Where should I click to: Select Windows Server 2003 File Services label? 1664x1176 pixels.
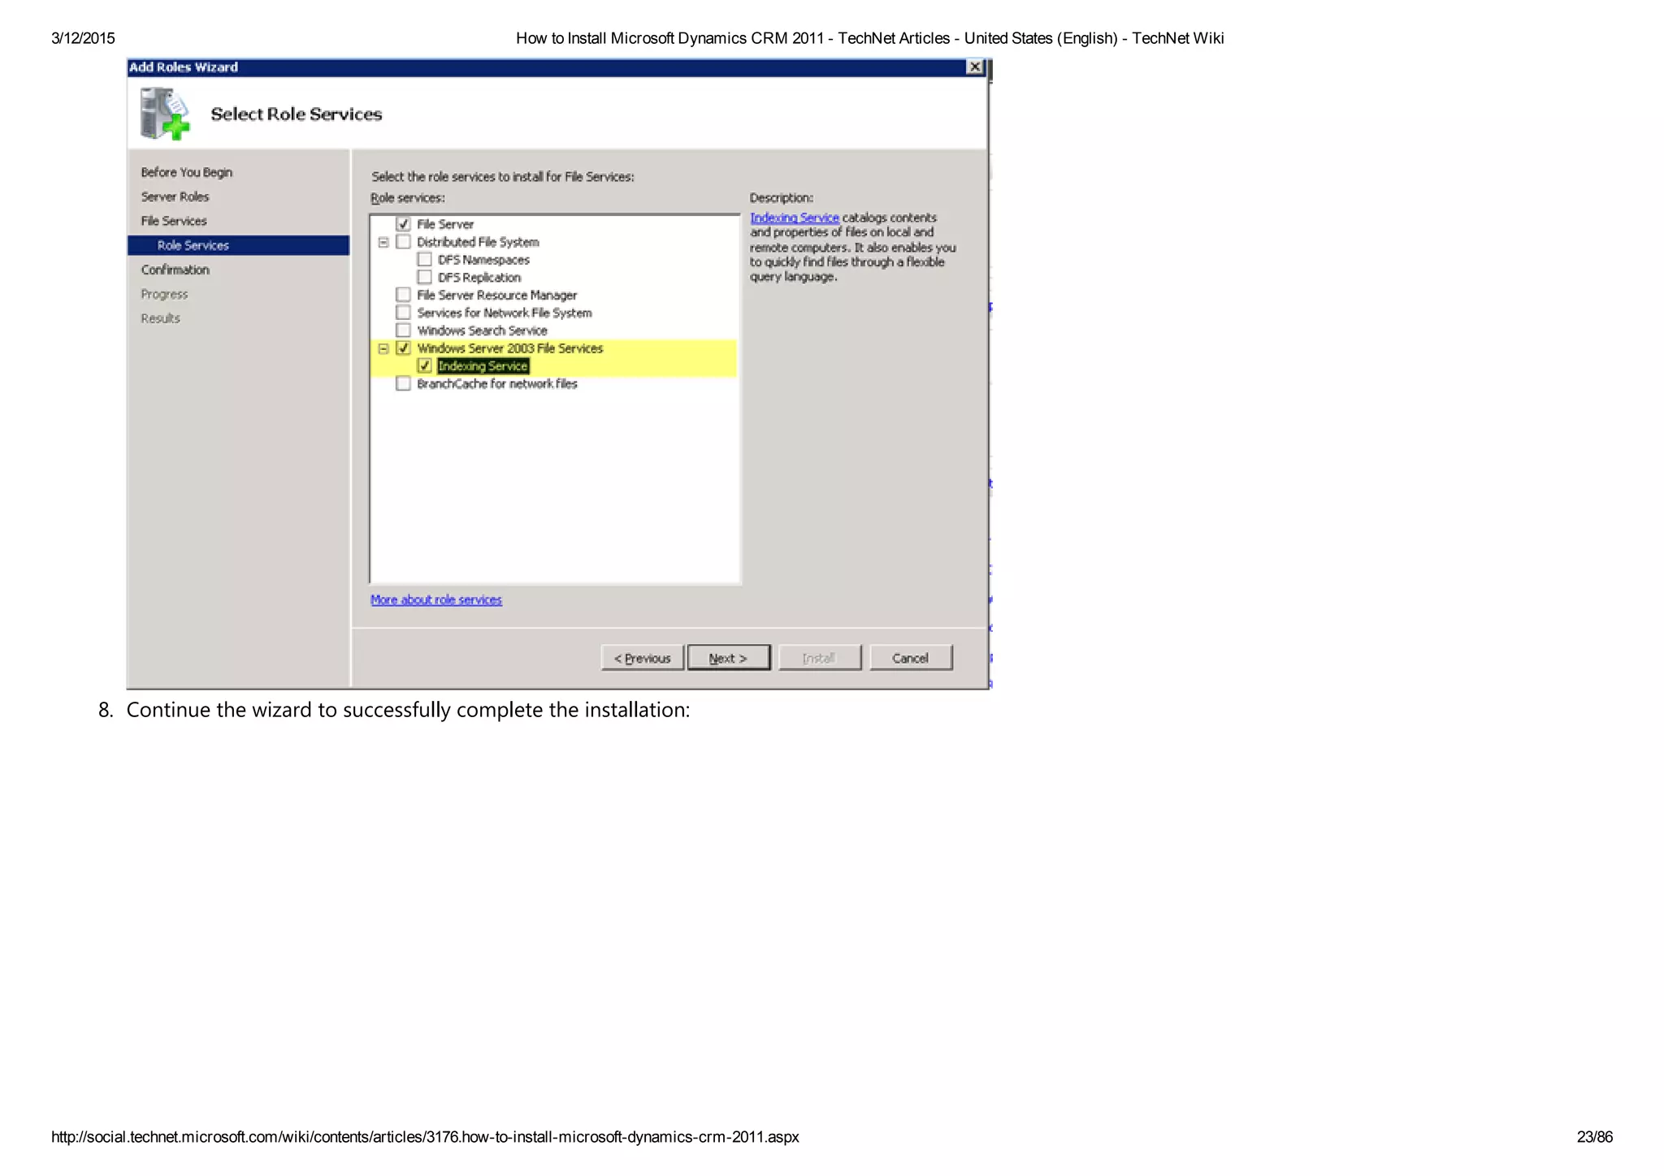point(509,348)
